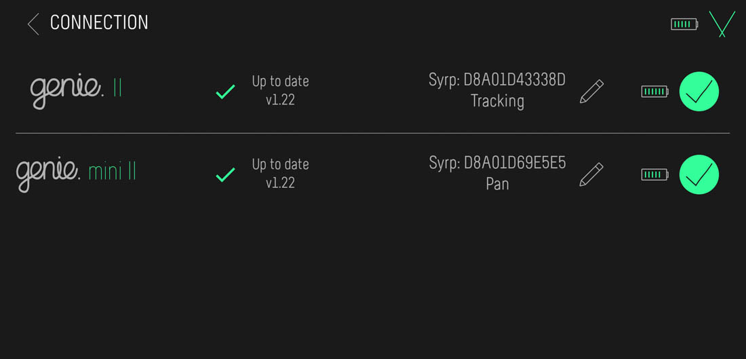Viewport: 746px width, 359px height.
Task: Edit the Genie II name with pencil icon
Action: point(591,92)
